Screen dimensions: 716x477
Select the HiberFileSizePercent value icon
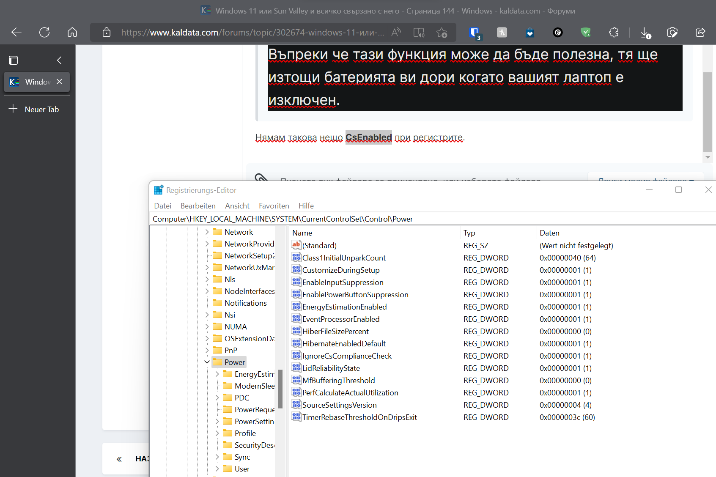[296, 331]
